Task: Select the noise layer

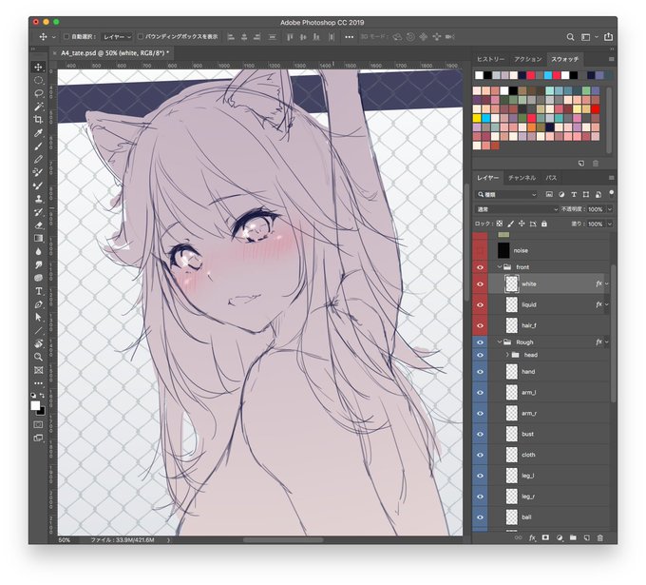Action: tap(548, 250)
